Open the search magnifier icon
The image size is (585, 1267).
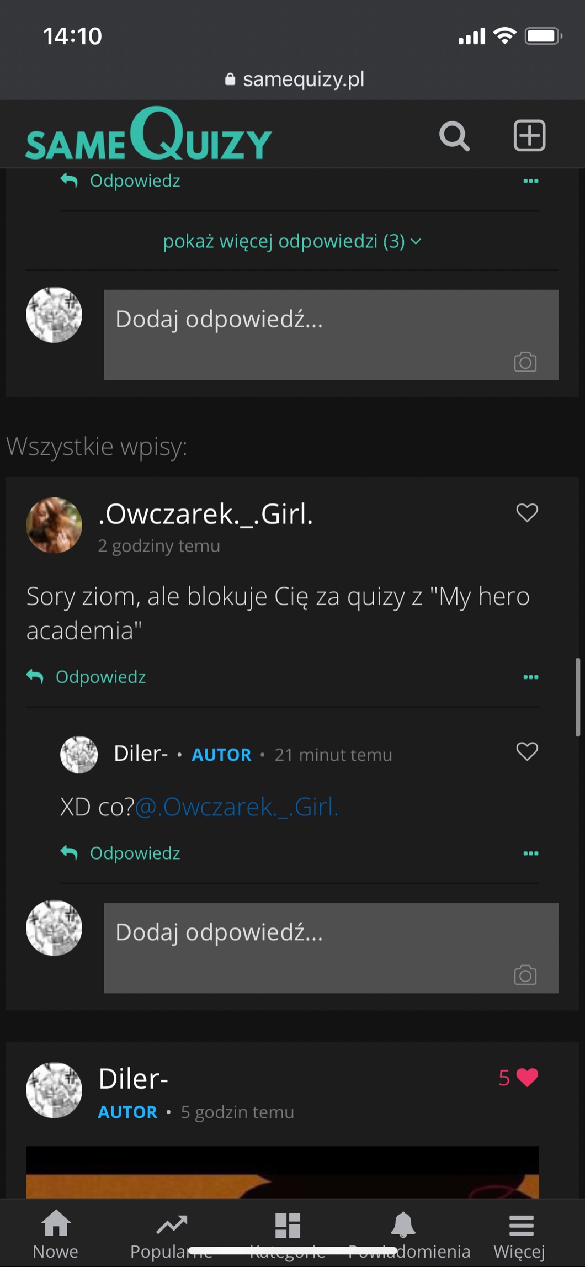pyautogui.click(x=454, y=136)
